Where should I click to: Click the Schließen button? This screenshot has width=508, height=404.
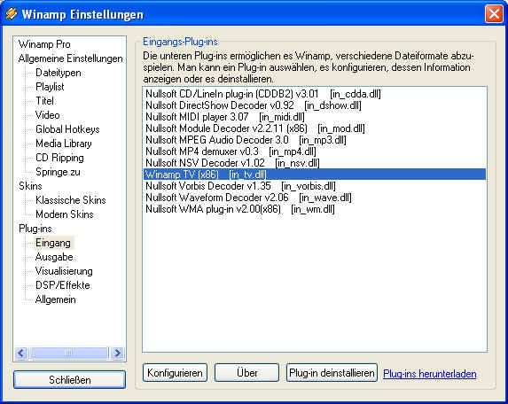point(70,380)
